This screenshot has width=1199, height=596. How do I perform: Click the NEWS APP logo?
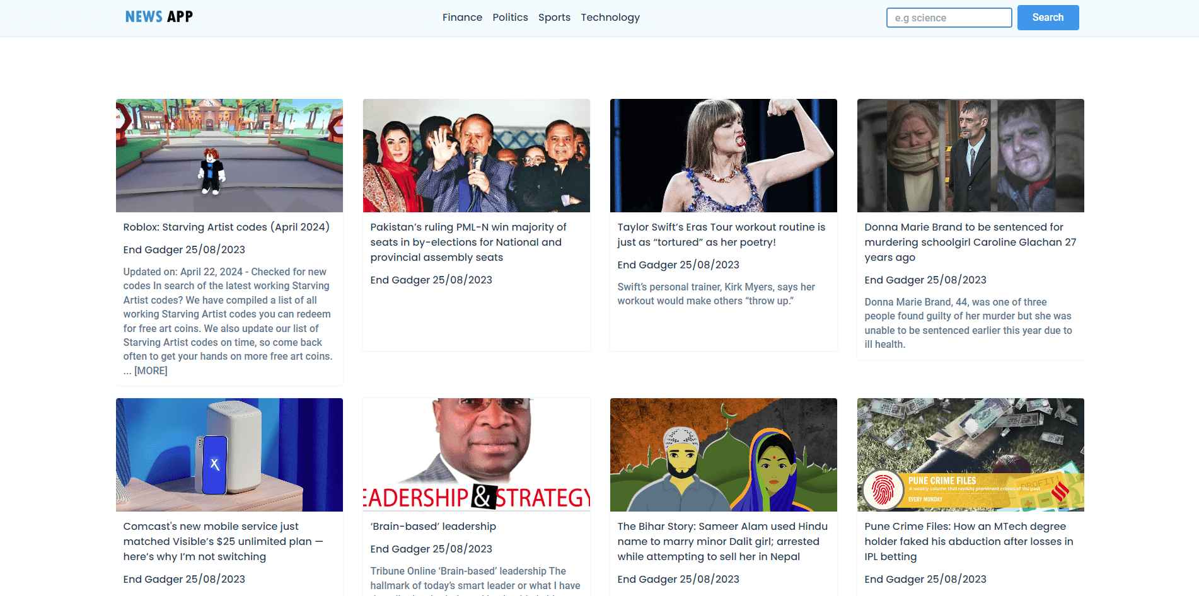(158, 16)
